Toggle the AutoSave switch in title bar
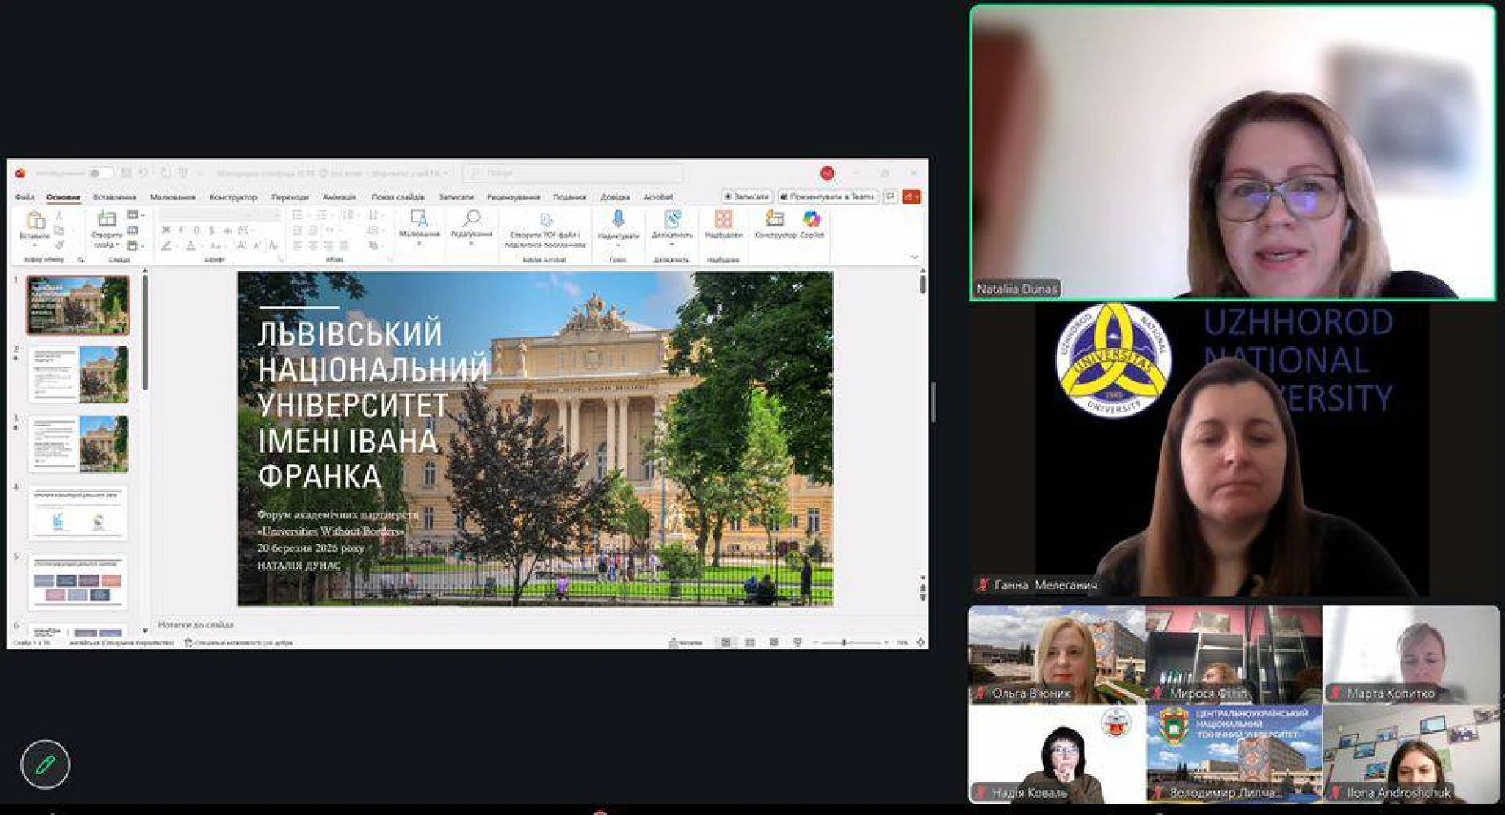The image size is (1505, 815). tap(99, 173)
